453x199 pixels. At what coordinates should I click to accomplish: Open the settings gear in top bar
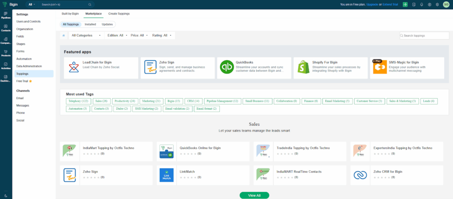[x=437, y=4]
